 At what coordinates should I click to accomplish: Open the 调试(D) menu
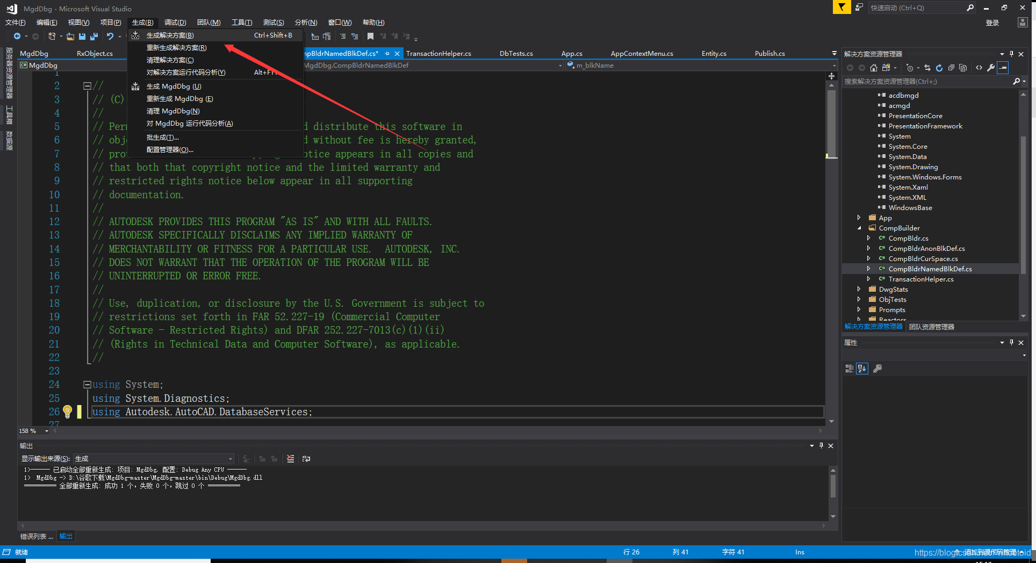pos(175,23)
